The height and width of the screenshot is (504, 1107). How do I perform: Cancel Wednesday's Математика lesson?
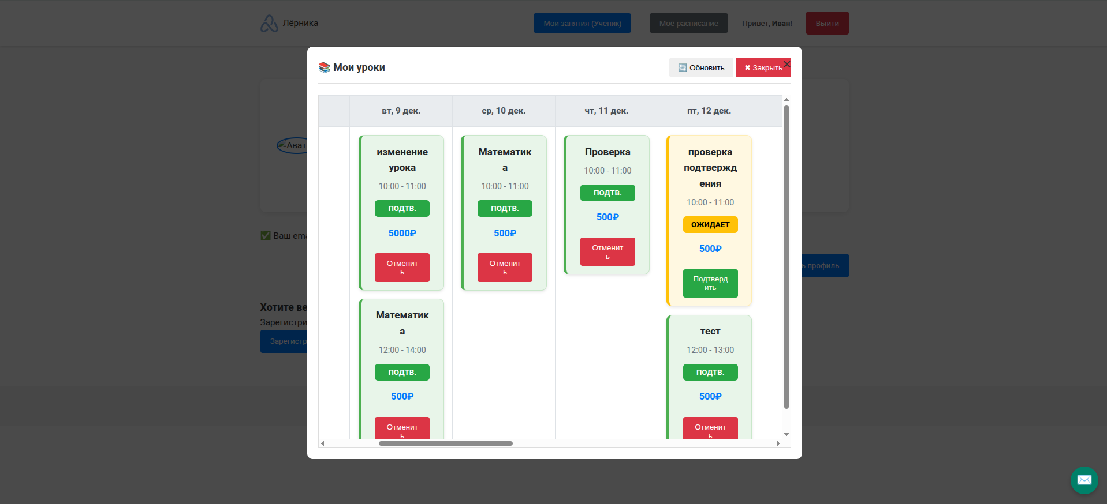coord(505,268)
